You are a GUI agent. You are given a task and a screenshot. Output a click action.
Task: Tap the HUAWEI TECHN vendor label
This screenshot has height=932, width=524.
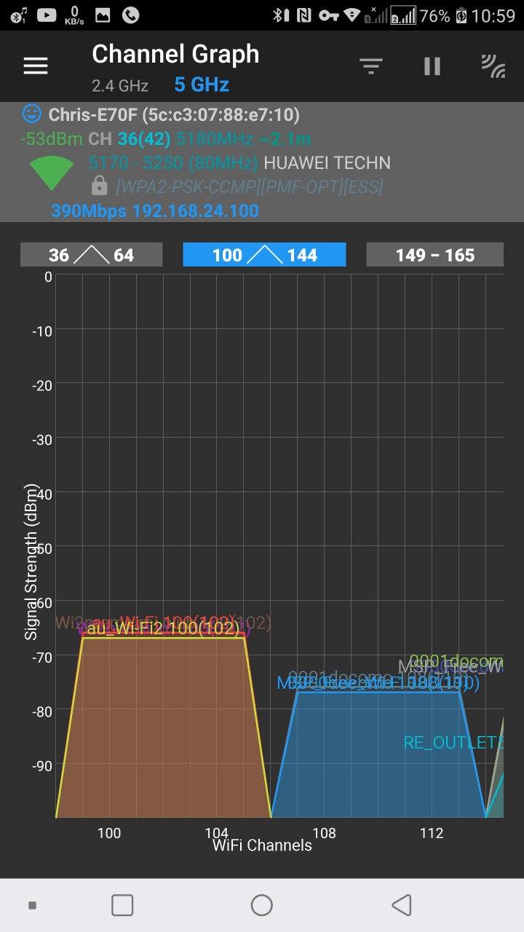(x=327, y=162)
